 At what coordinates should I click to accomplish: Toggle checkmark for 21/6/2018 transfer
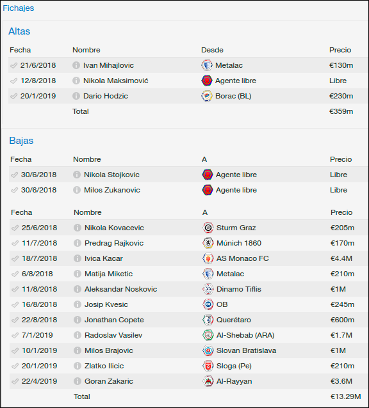(x=14, y=65)
